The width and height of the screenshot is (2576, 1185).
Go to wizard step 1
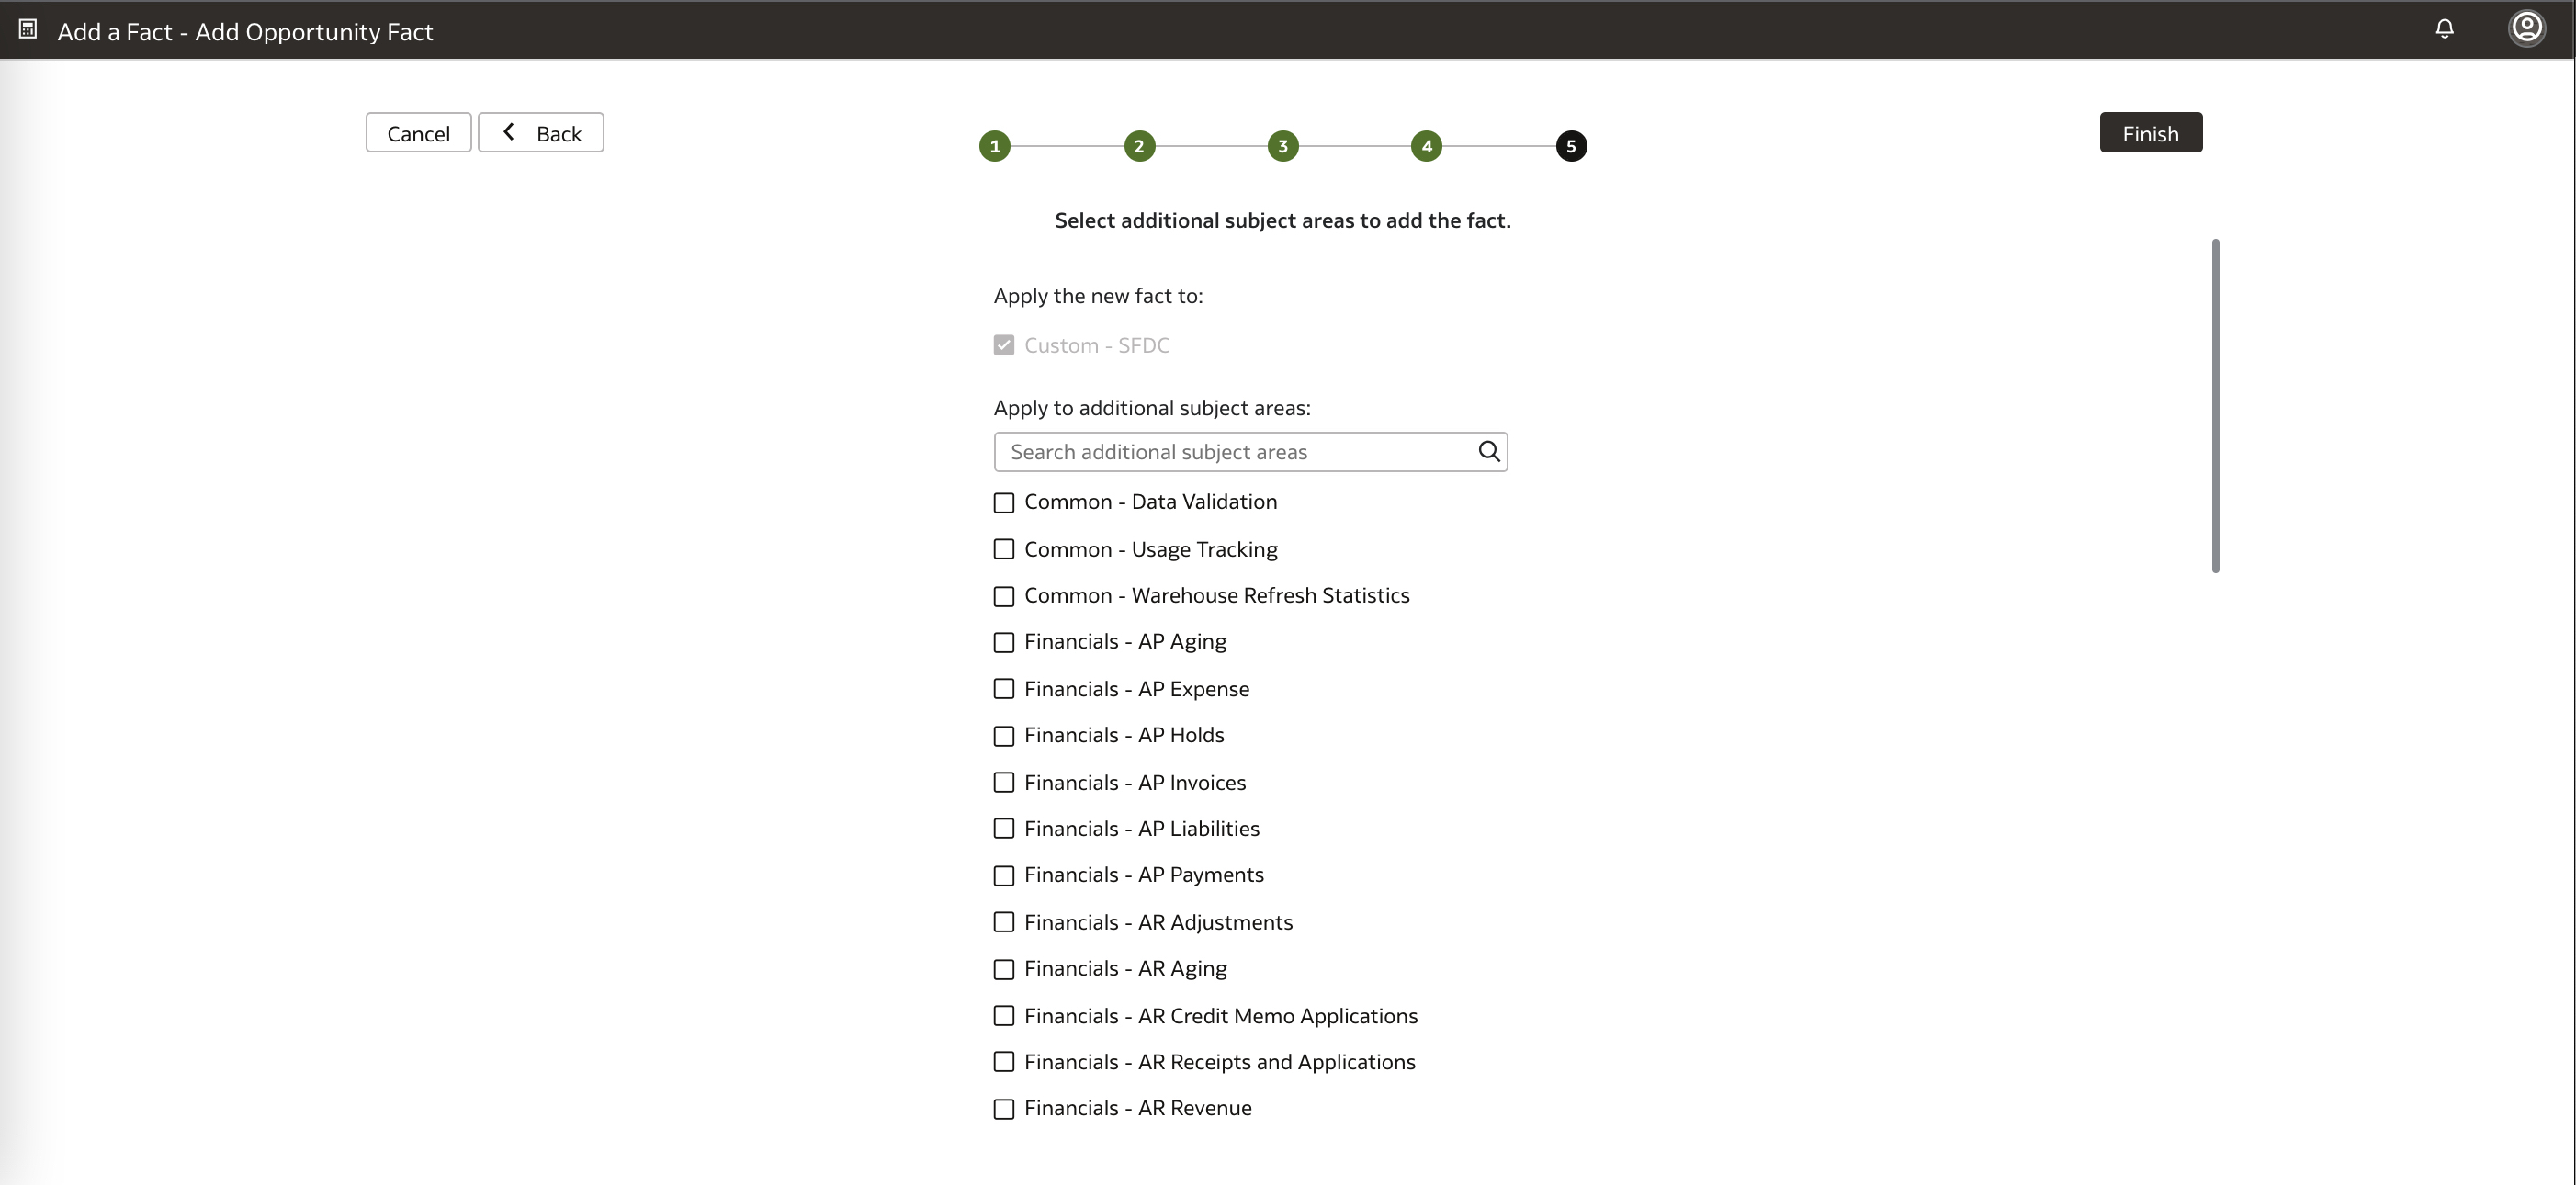pyautogui.click(x=994, y=146)
